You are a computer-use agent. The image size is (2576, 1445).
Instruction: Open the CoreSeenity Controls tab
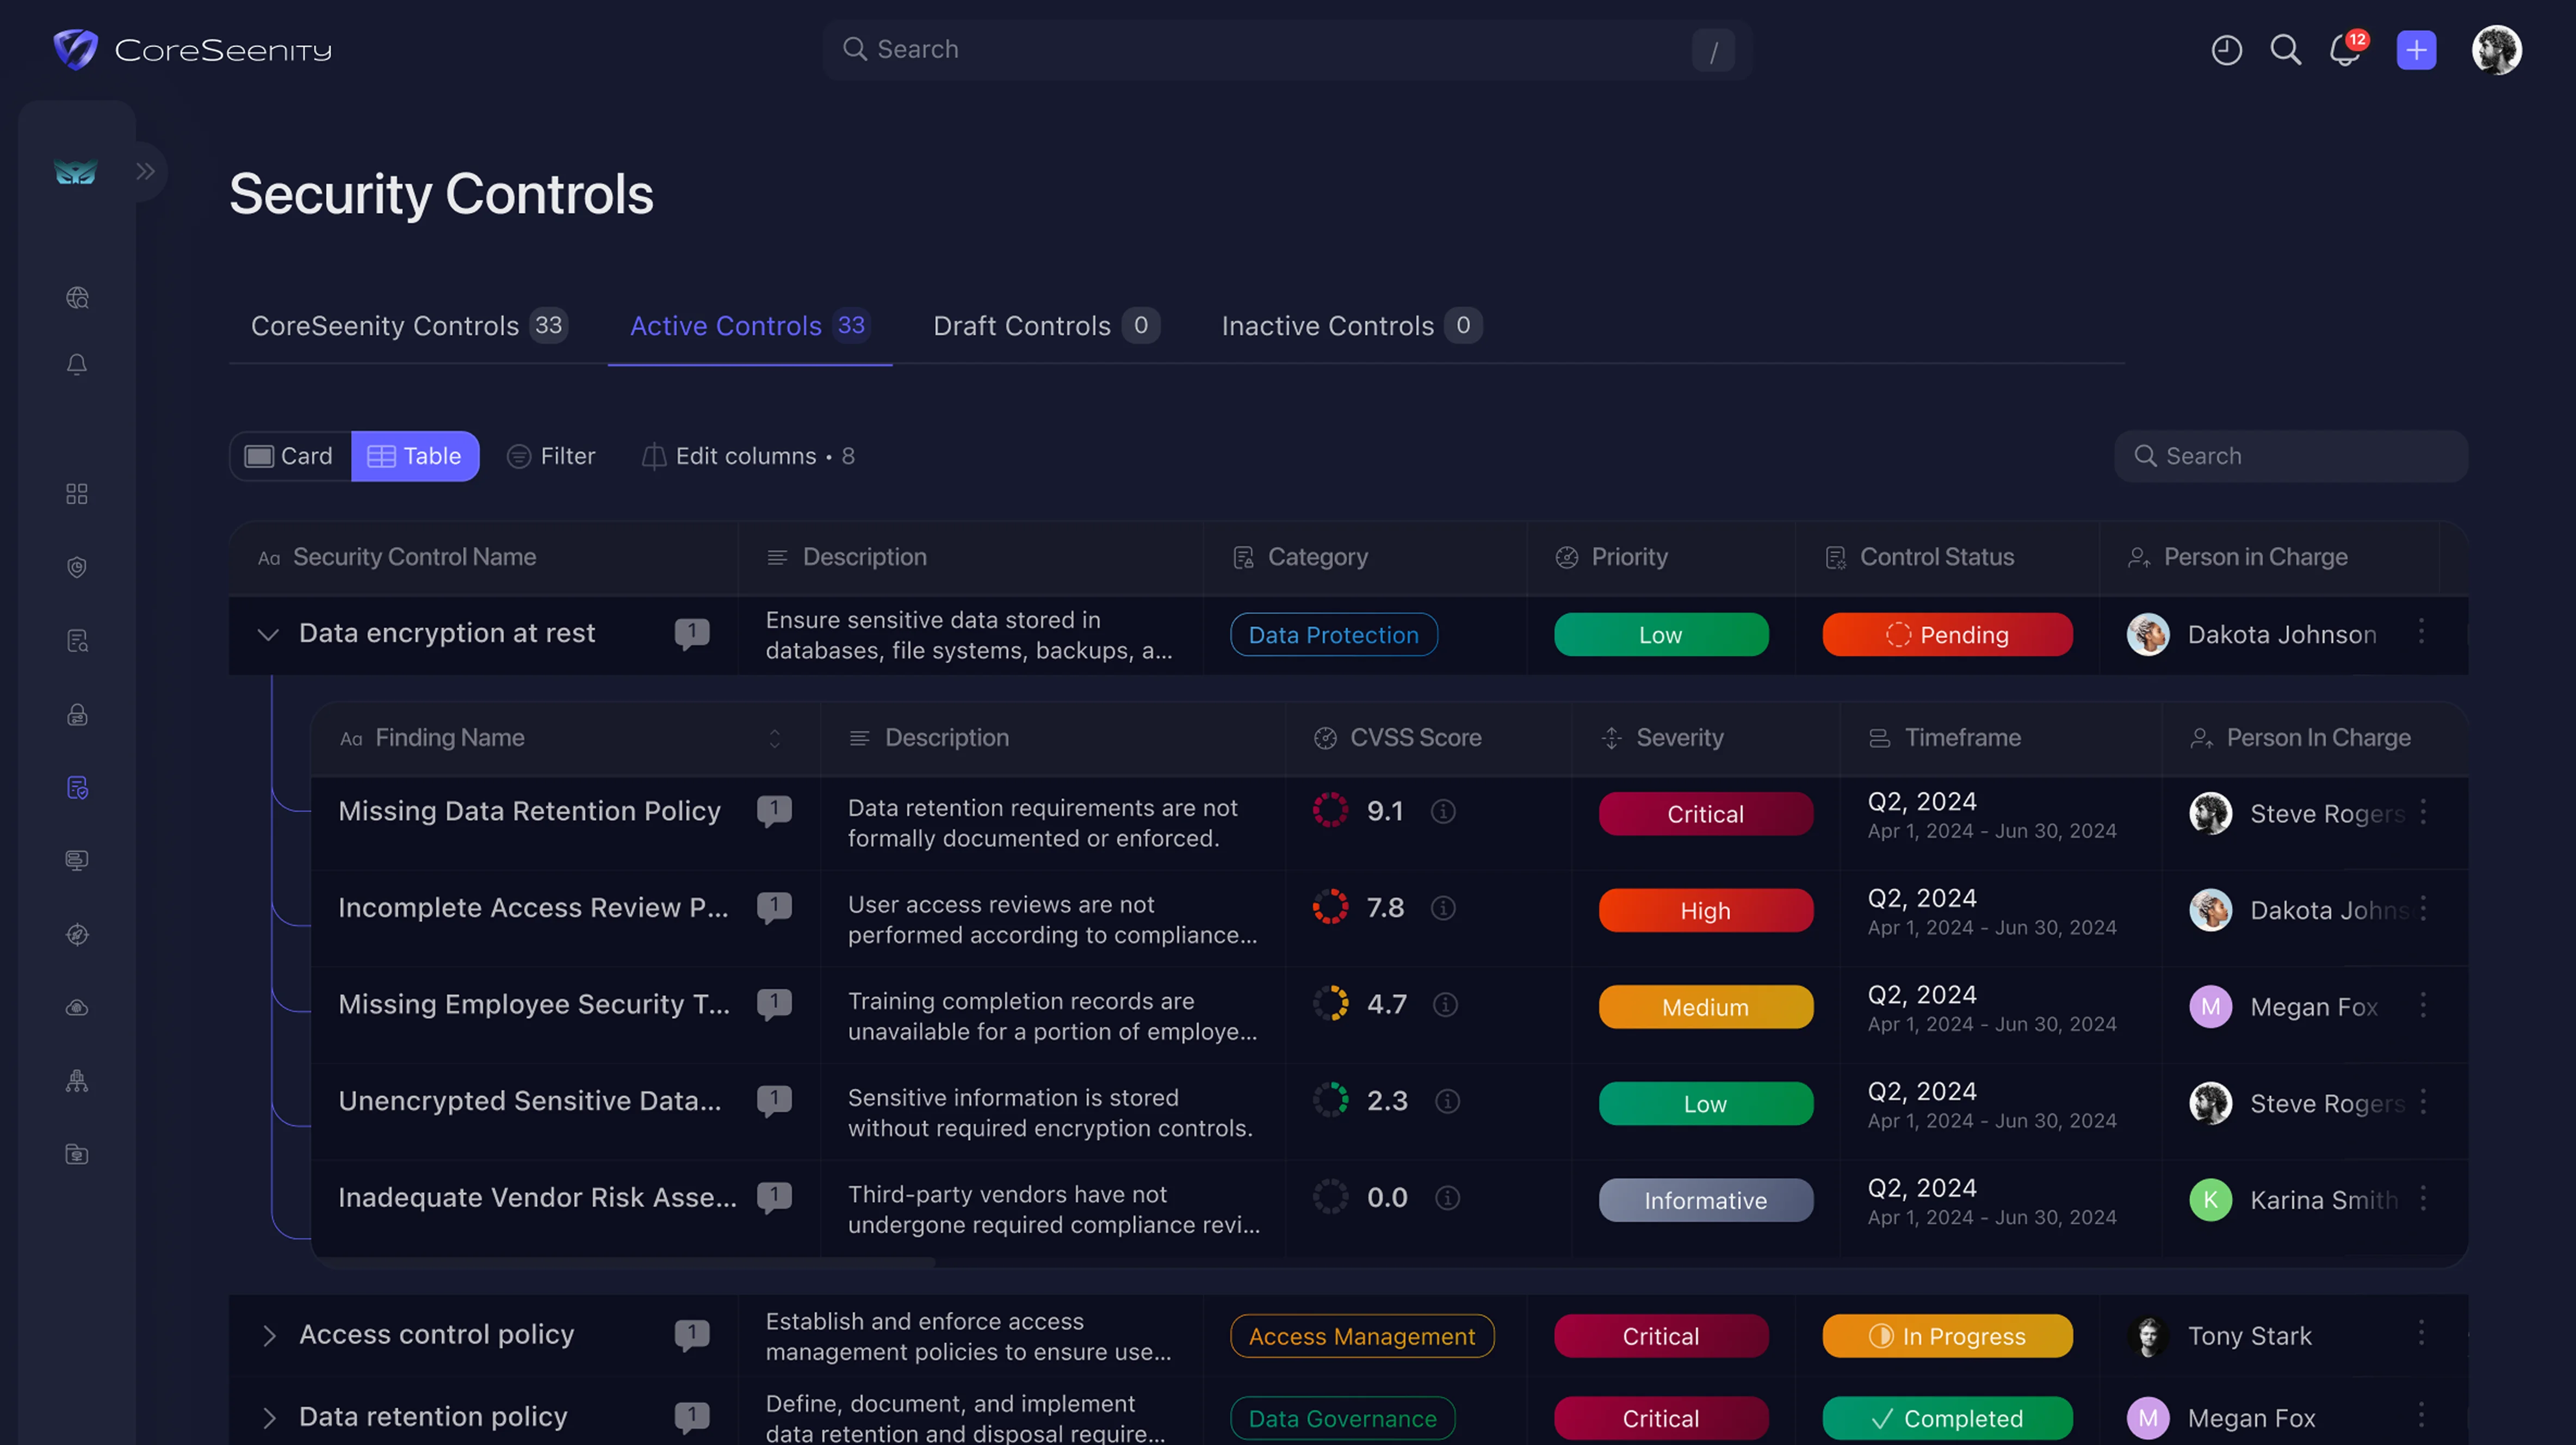click(x=409, y=326)
